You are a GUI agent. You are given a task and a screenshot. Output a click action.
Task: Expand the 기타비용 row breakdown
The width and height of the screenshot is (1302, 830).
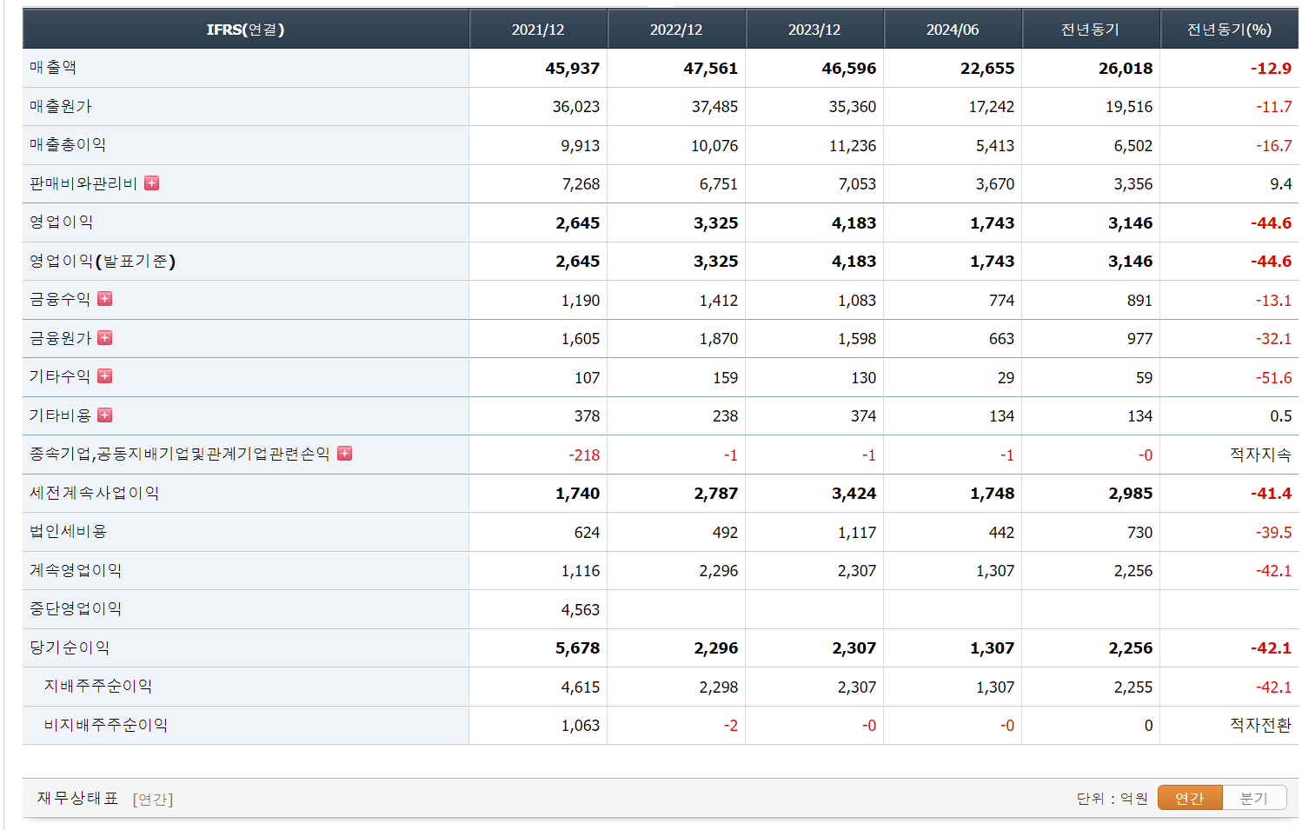[x=104, y=415]
